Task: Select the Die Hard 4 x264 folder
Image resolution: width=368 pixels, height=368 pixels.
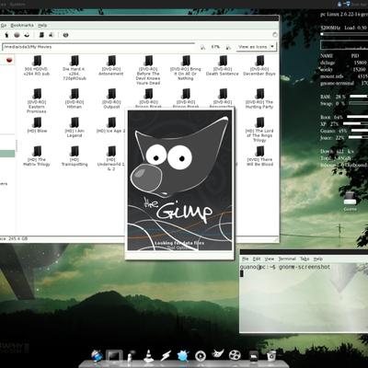Action: pyautogui.click(x=75, y=67)
